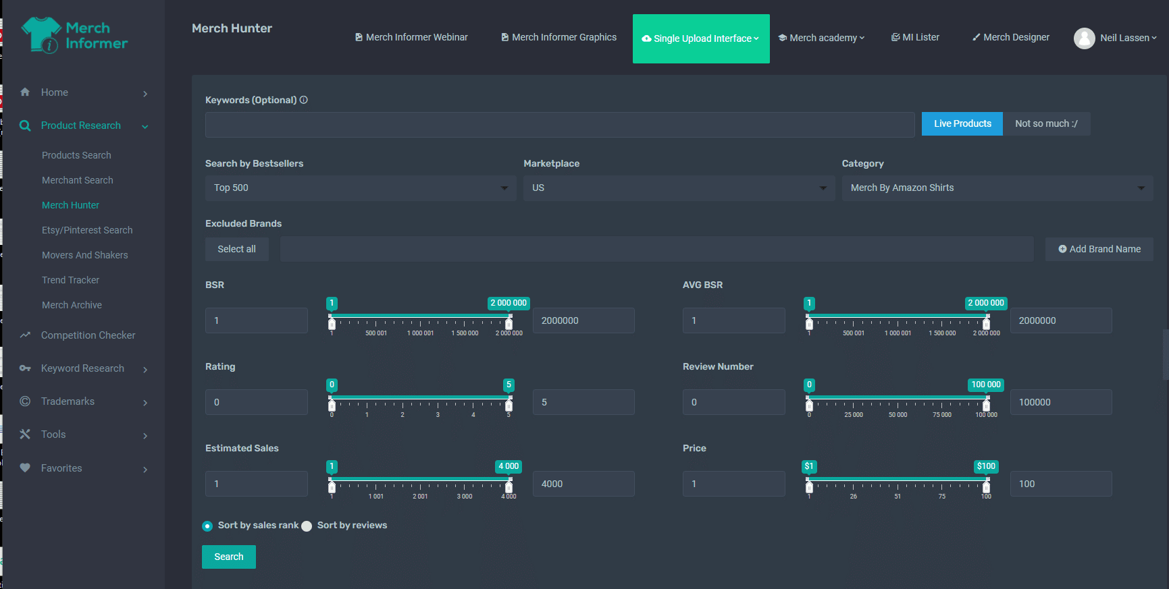
Task: Collapse the Product Research chevron
Action: 145,126
